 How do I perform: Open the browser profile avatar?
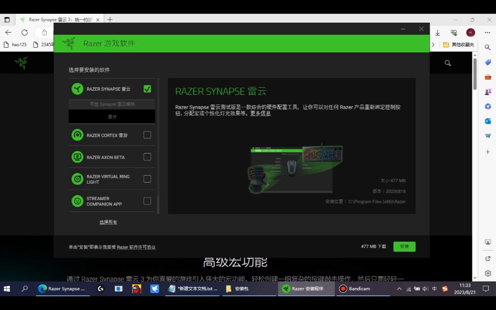(470, 32)
